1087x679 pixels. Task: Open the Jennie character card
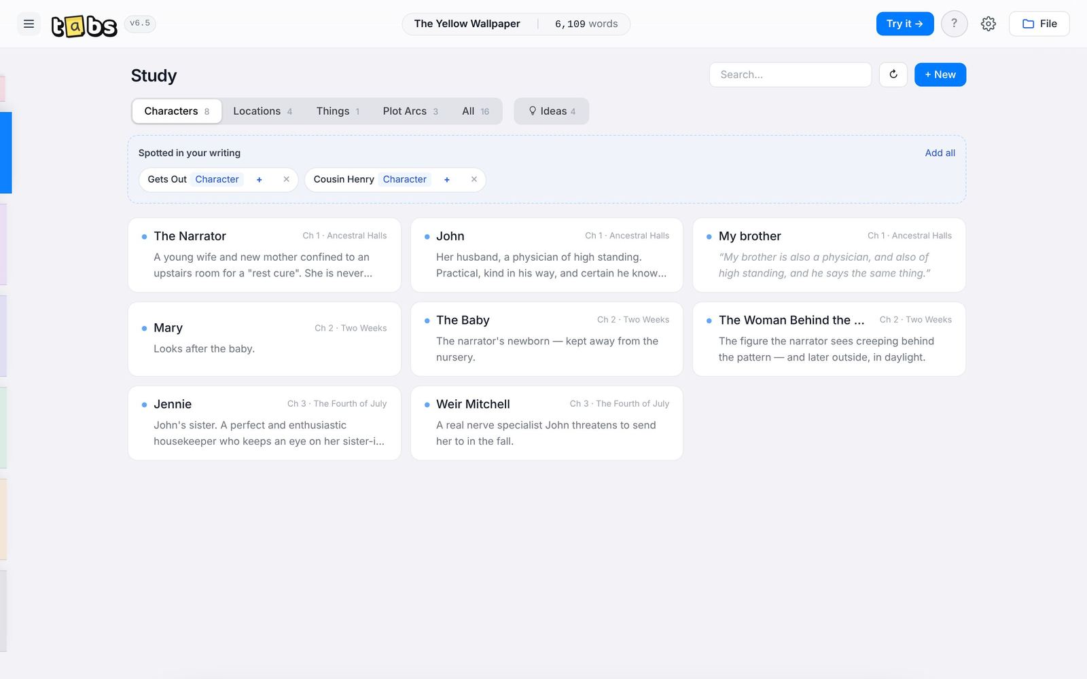pyautogui.click(x=264, y=423)
